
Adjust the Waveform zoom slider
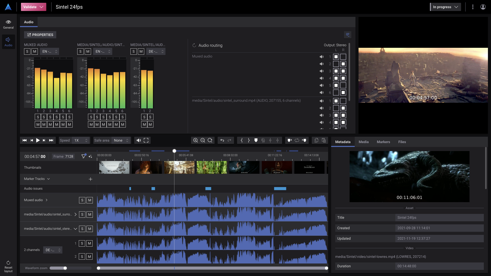(65, 268)
